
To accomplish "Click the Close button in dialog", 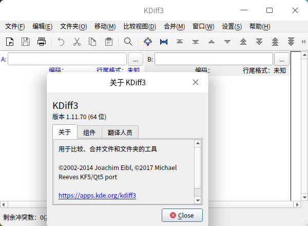I will (x=182, y=215).
